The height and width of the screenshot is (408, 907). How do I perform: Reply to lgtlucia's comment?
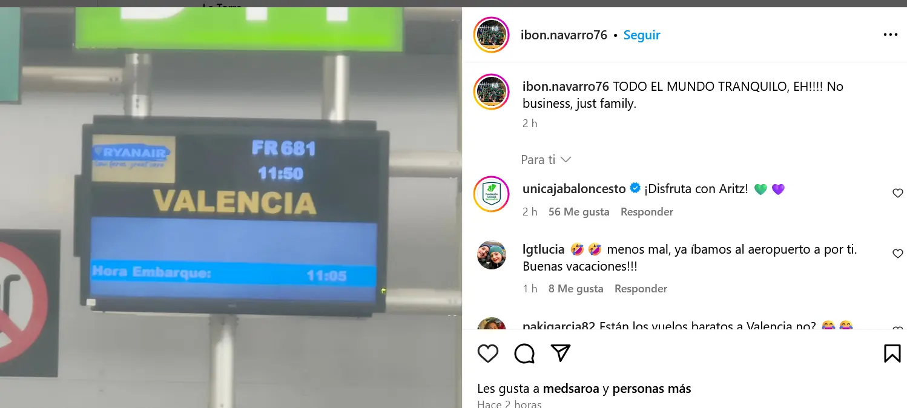[x=641, y=289]
